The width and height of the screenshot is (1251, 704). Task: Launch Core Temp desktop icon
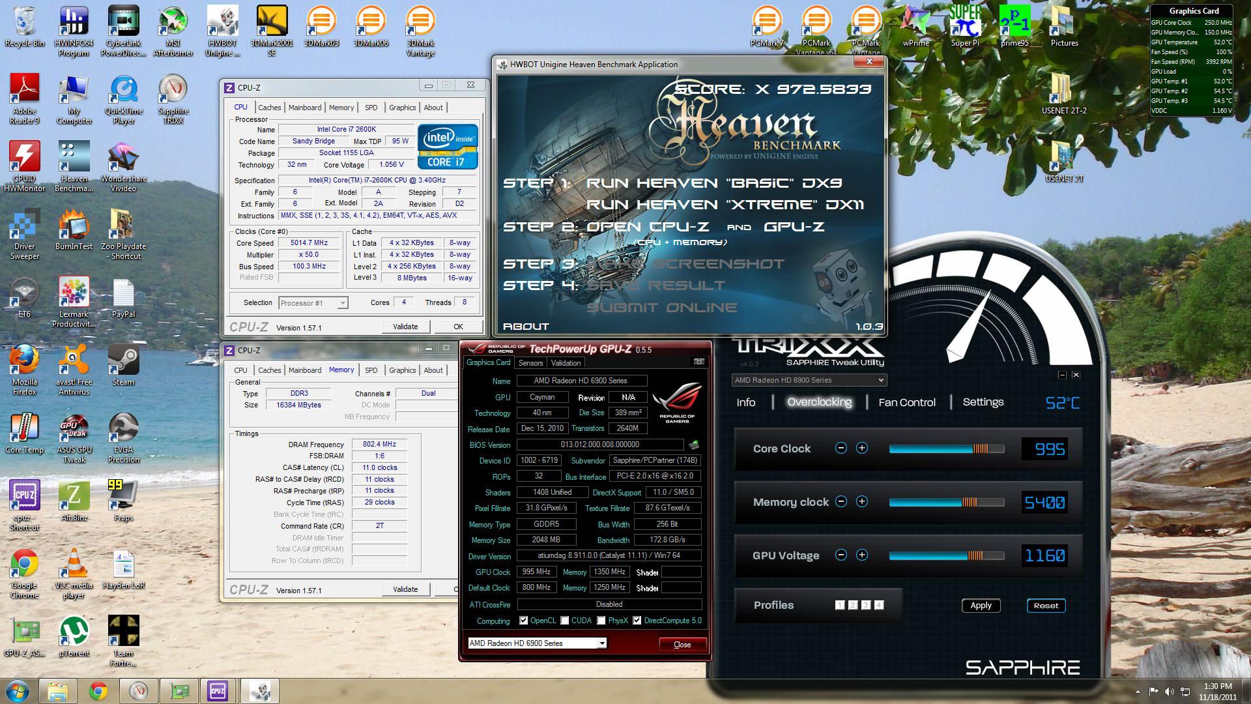(24, 433)
